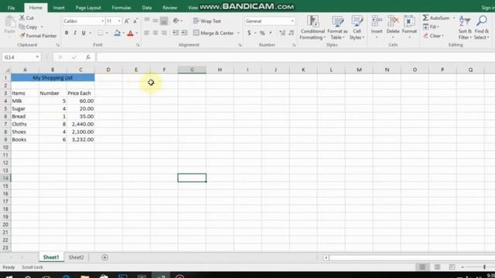Open the AutoSum dropdown arrow
The height and width of the screenshot is (278, 495).
point(454,18)
